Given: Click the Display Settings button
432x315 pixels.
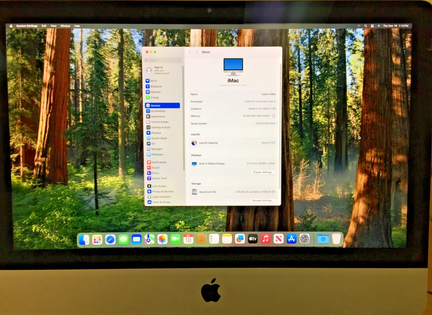Looking at the screenshot, I should coord(264,172).
